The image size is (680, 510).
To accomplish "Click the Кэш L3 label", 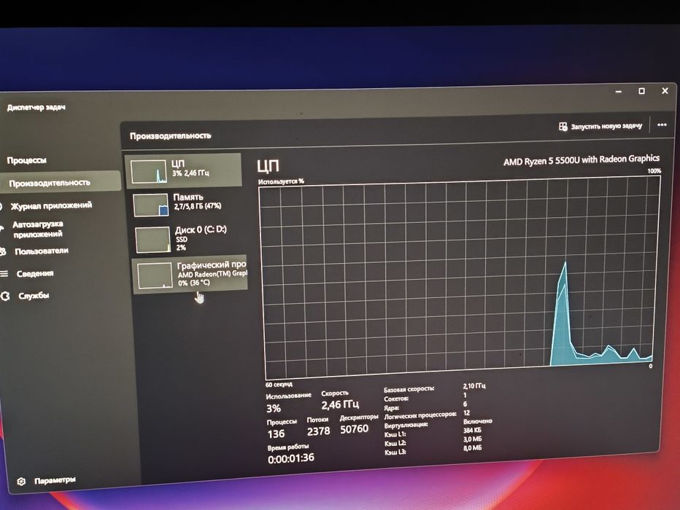I will [x=395, y=452].
